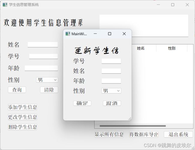Close the 学生信息管理系统 main window

187,5
